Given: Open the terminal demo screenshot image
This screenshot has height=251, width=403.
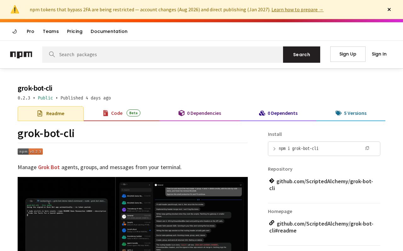Looking at the screenshot, I should 133,214.
